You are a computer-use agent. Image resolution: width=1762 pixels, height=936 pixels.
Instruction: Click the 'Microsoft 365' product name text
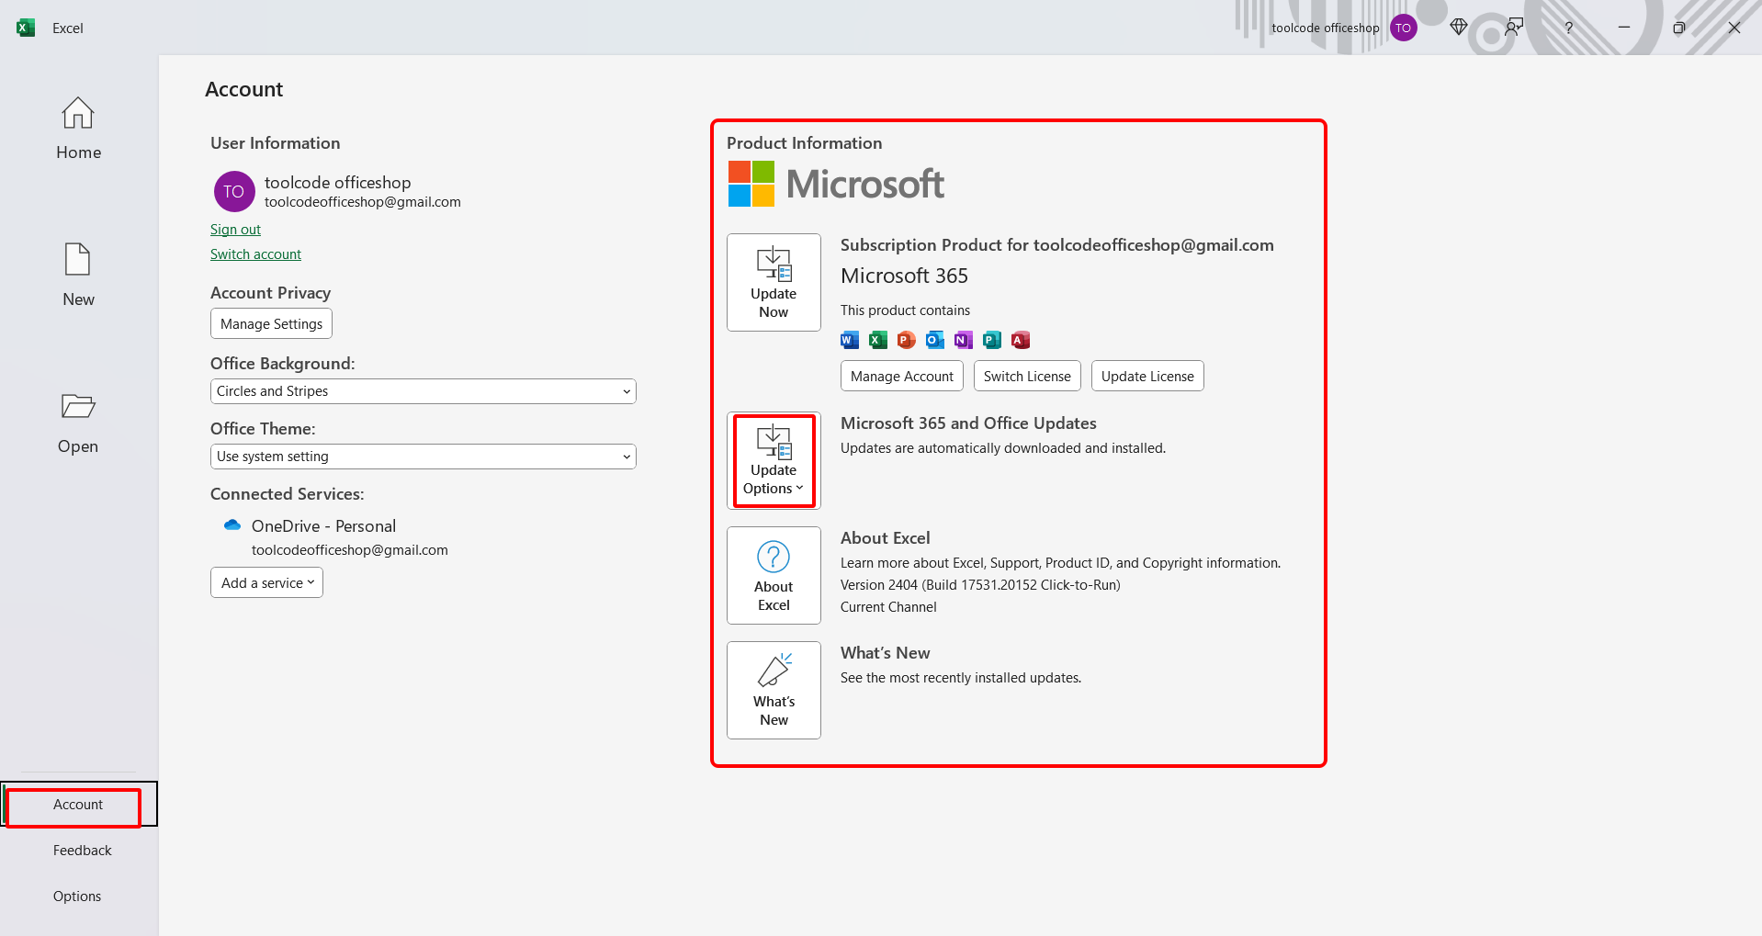[904, 276]
